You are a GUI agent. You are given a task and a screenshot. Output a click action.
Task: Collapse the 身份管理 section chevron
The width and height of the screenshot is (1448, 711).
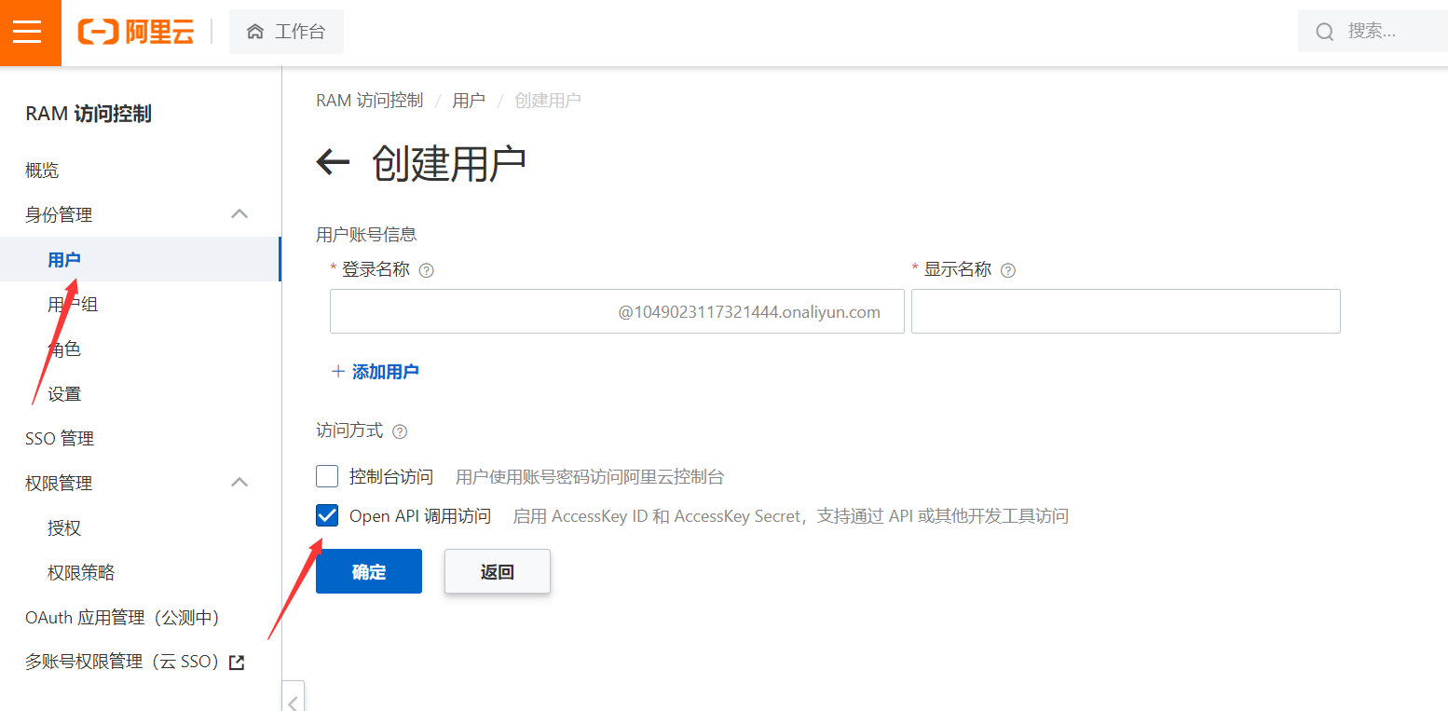[239, 214]
